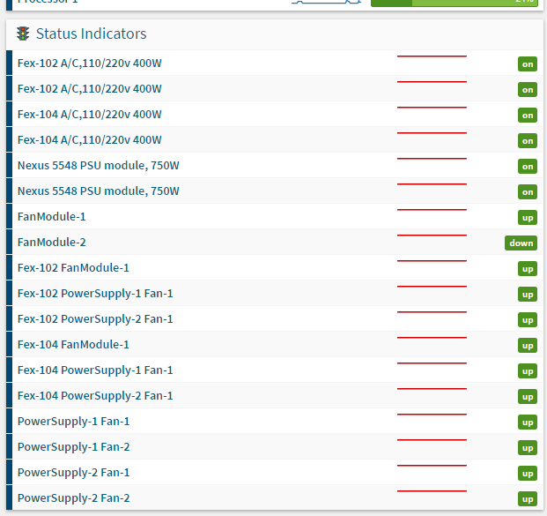547x516 pixels.
Task: Open the Fex-102 PowerSupply-2 Fan-1 entry
Action: [95, 318]
